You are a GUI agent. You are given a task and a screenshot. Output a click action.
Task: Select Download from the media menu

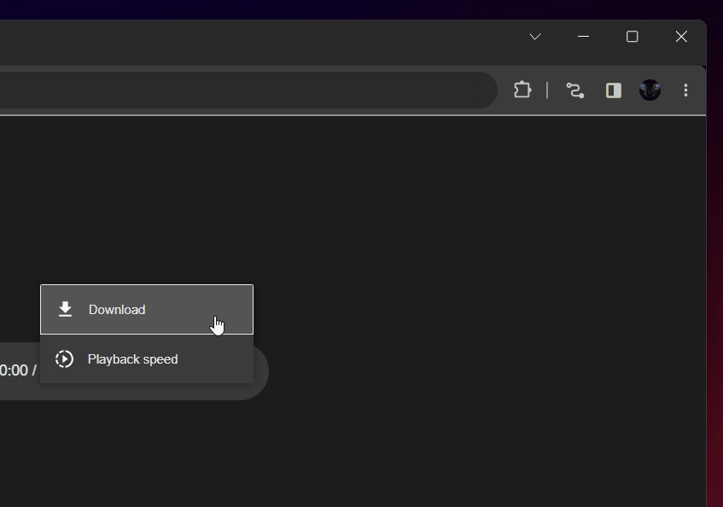click(117, 310)
